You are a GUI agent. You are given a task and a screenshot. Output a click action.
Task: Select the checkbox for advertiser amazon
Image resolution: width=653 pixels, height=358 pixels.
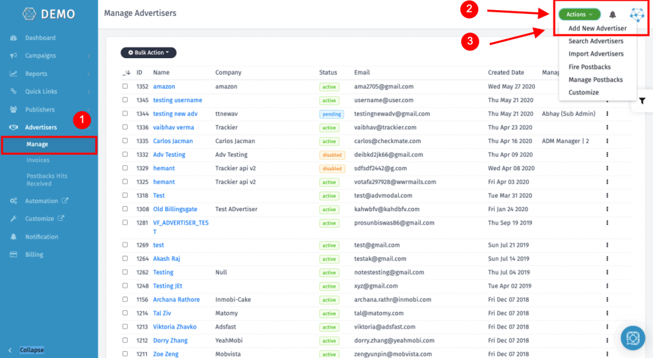click(125, 87)
